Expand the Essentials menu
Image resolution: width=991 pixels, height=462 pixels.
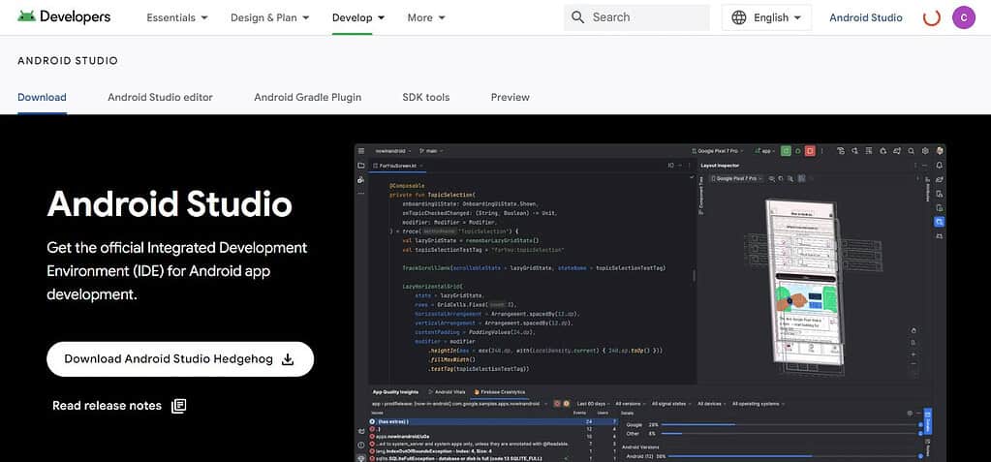[x=177, y=17]
